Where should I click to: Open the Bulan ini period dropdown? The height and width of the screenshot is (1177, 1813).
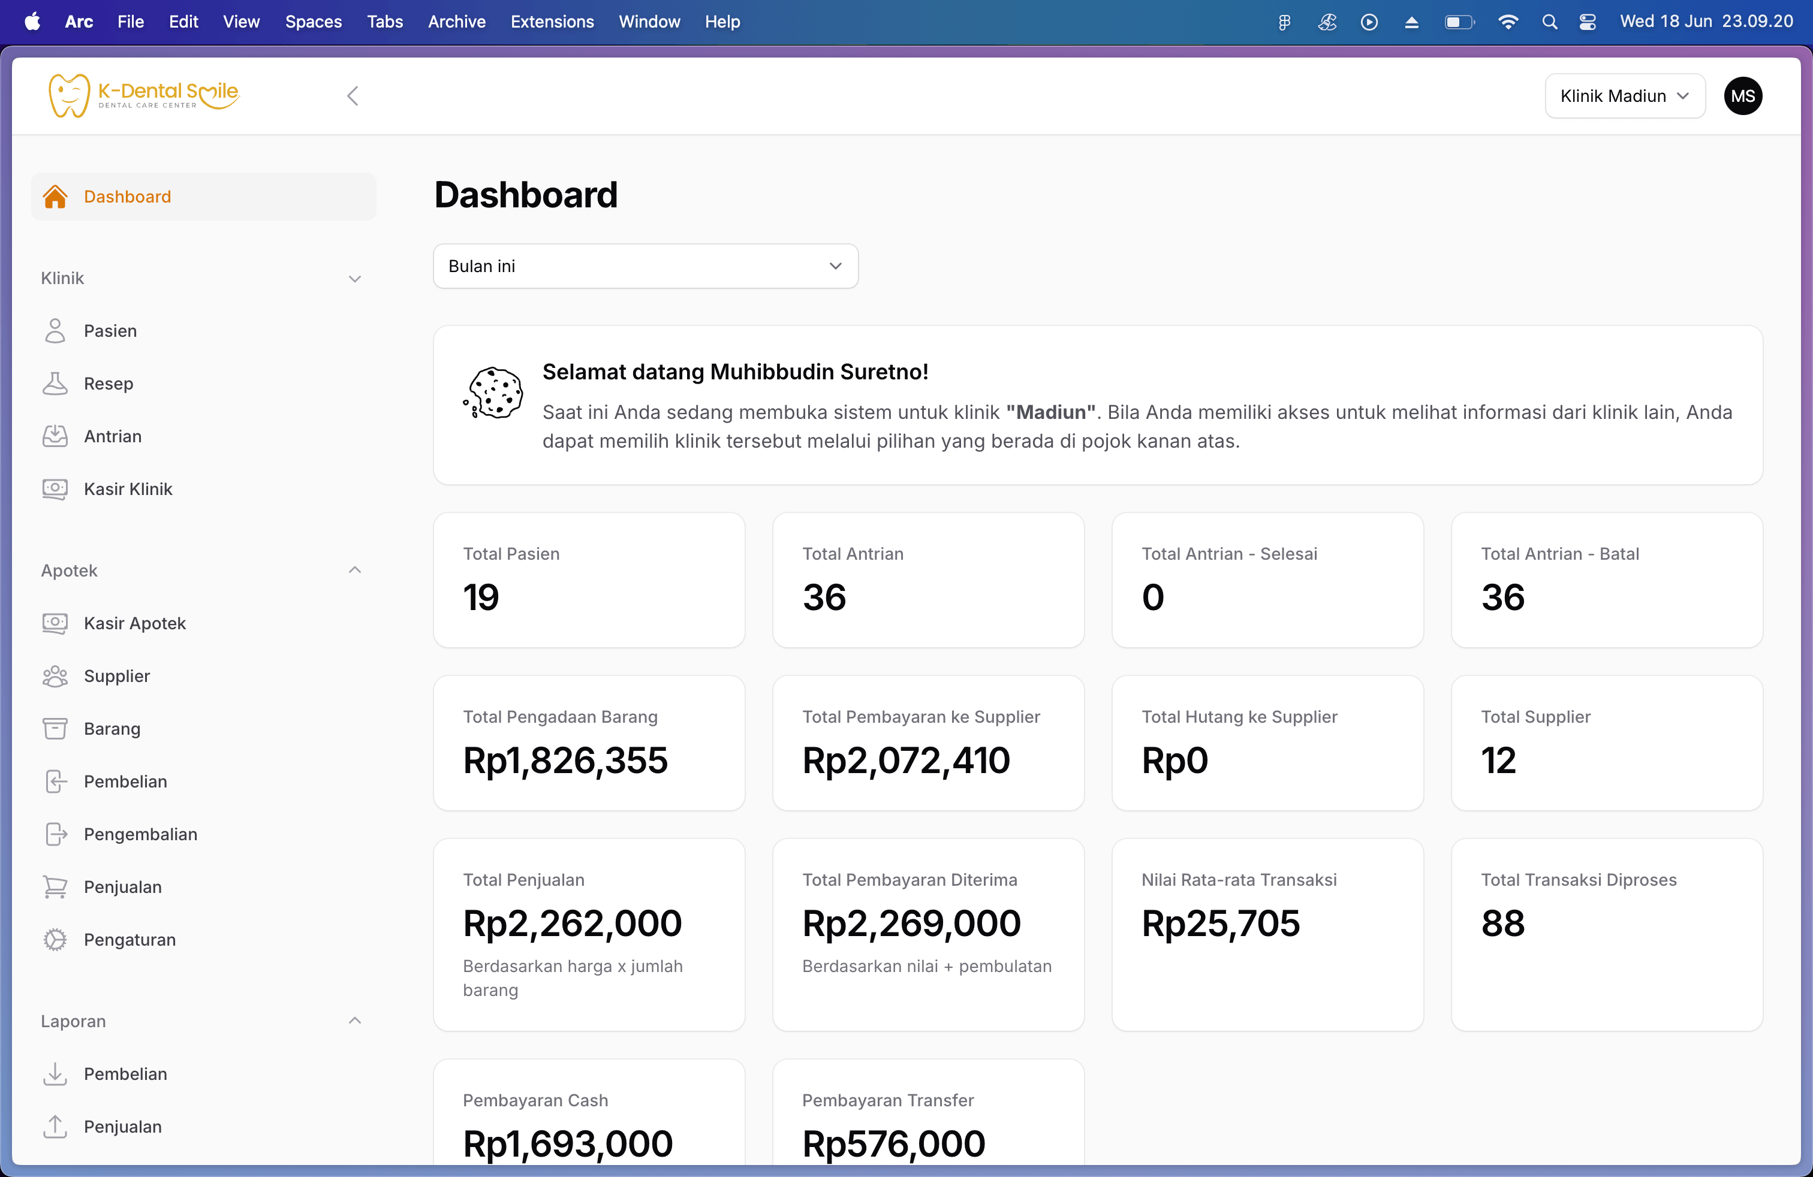645,265
